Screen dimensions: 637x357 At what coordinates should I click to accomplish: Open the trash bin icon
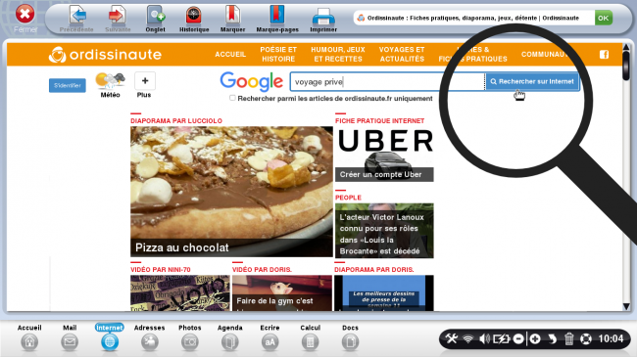point(568,338)
